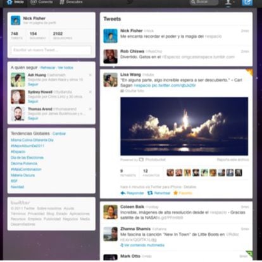Open the Mark Otto tweet name

tap(130, 256)
